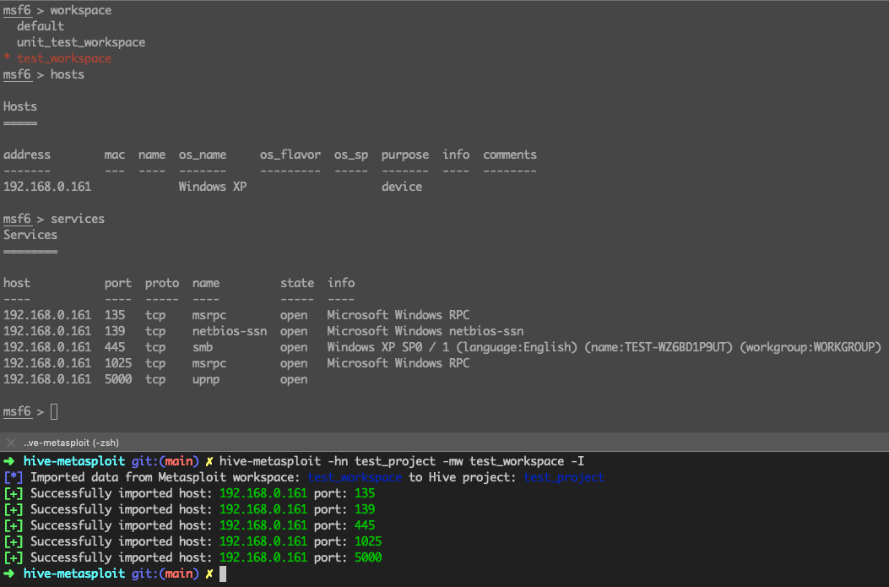Click the 192.168.0.161 address on port 1025 line
Viewport: 889px width, 587px height.
[46, 362]
